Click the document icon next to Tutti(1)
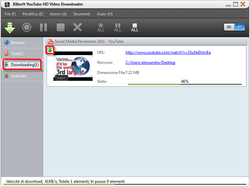250x187 pixels. coord(7,53)
